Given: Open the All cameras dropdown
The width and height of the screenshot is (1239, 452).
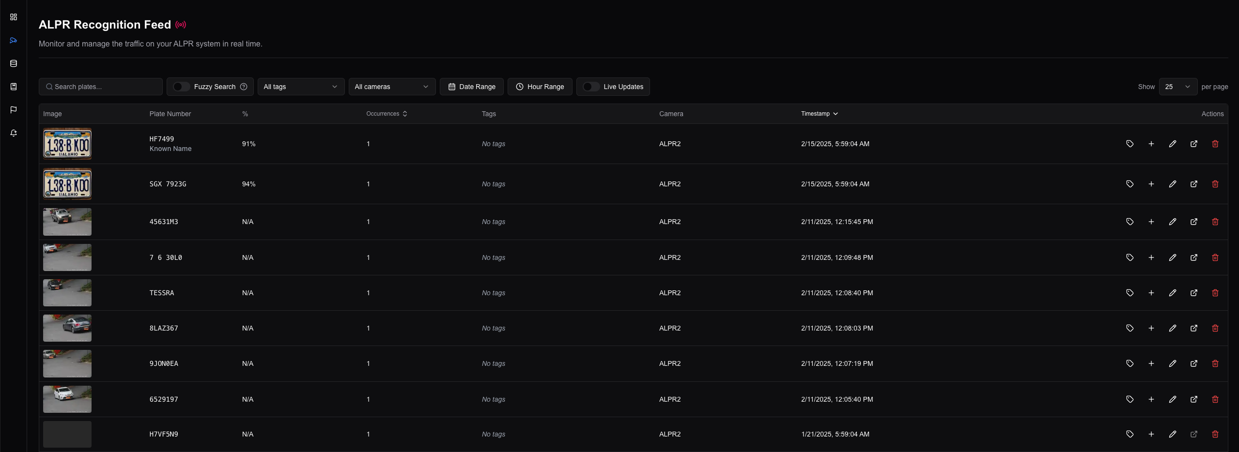Looking at the screenshot, I should [391, 87].
